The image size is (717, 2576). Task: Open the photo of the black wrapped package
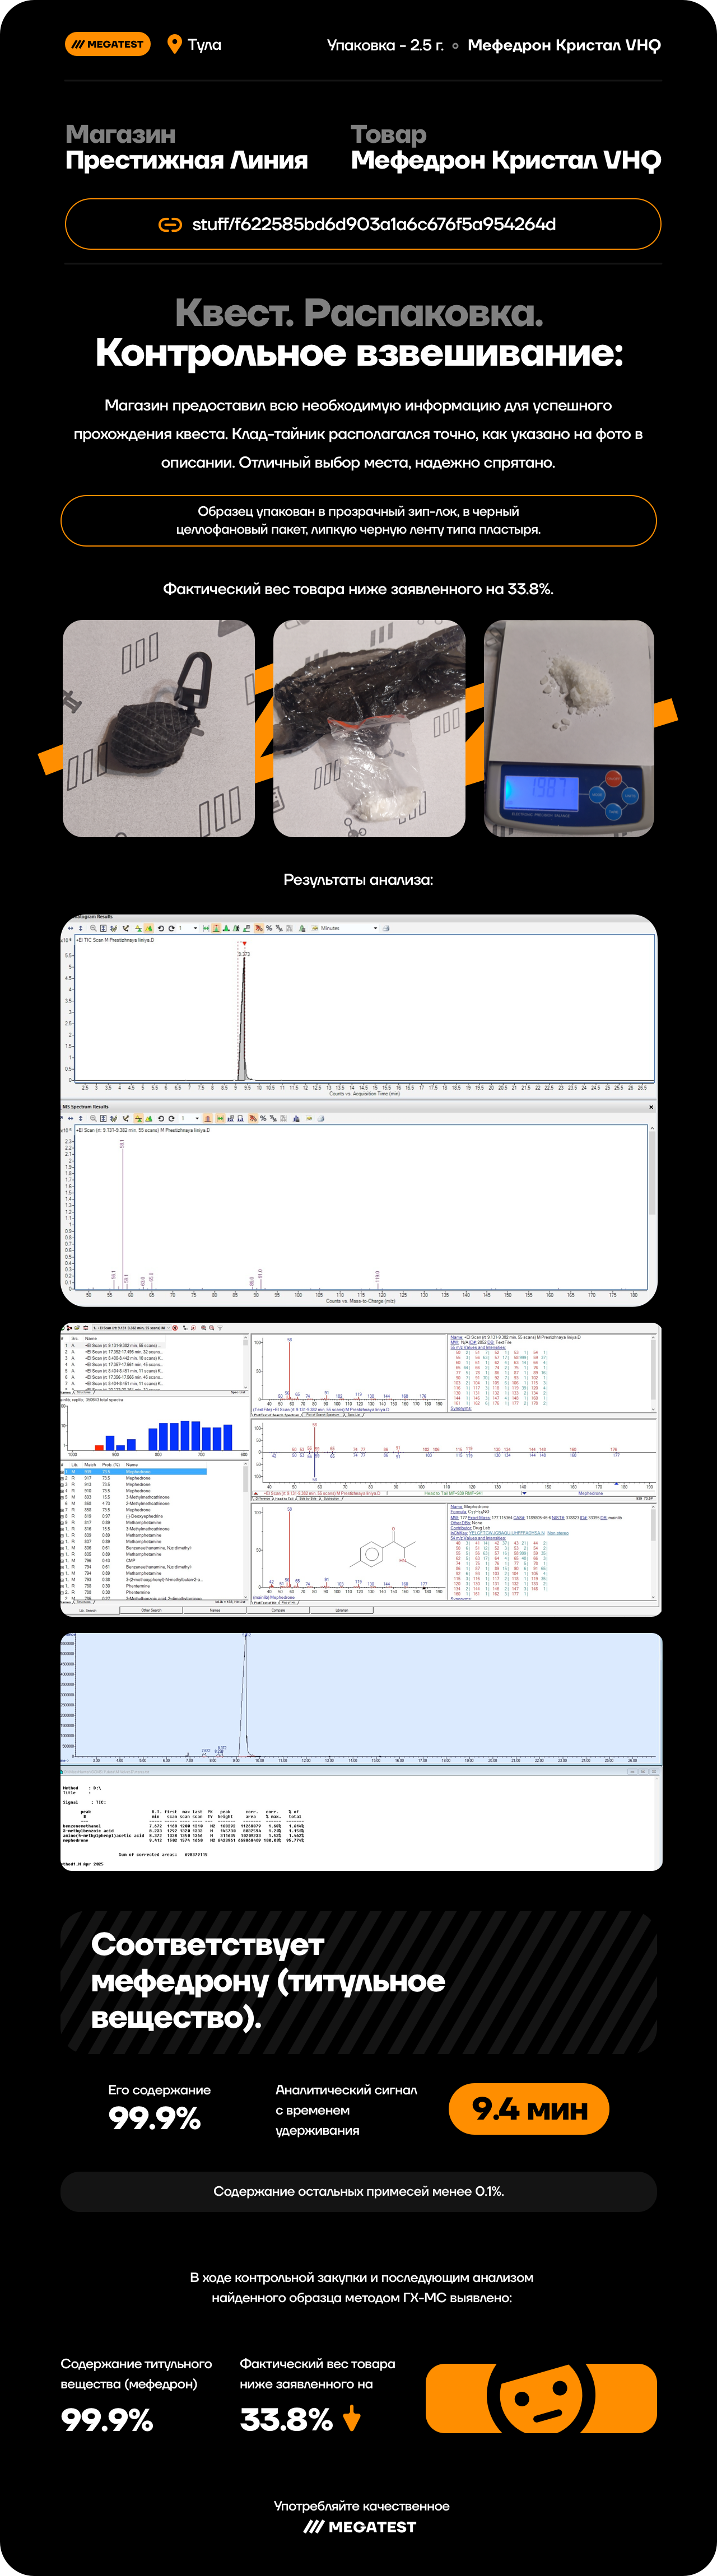tap(159, 728)
